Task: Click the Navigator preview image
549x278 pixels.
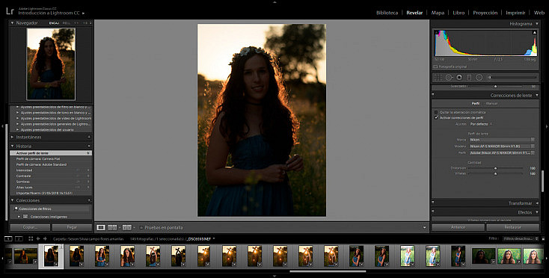Action: pyautogui.click(x=51, y=64)
